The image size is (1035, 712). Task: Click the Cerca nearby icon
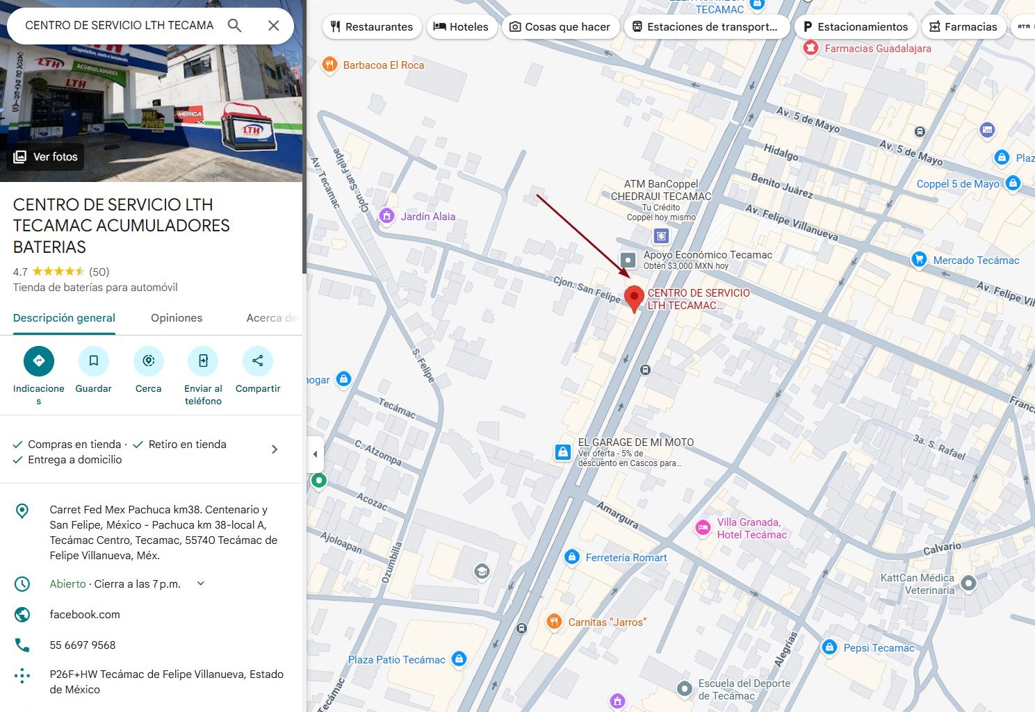pyautogui.click(x=149, y=361)
